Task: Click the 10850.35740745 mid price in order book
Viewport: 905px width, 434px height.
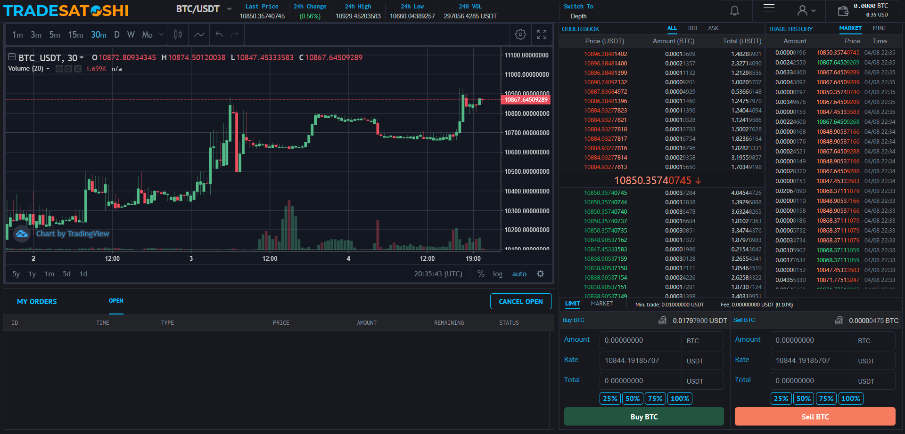Action: (x=652, y=180)
